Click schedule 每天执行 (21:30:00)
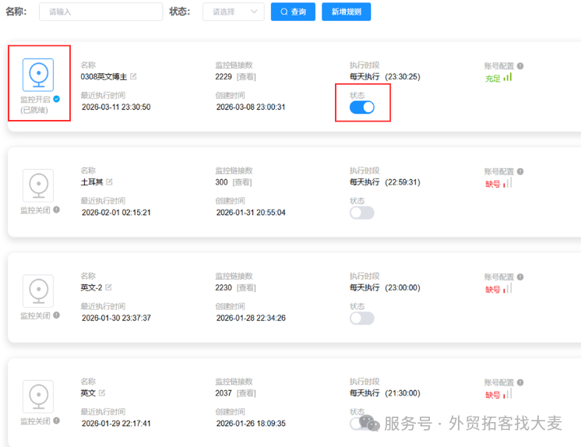Screen dimensions: 581x447 click(385, 393)
